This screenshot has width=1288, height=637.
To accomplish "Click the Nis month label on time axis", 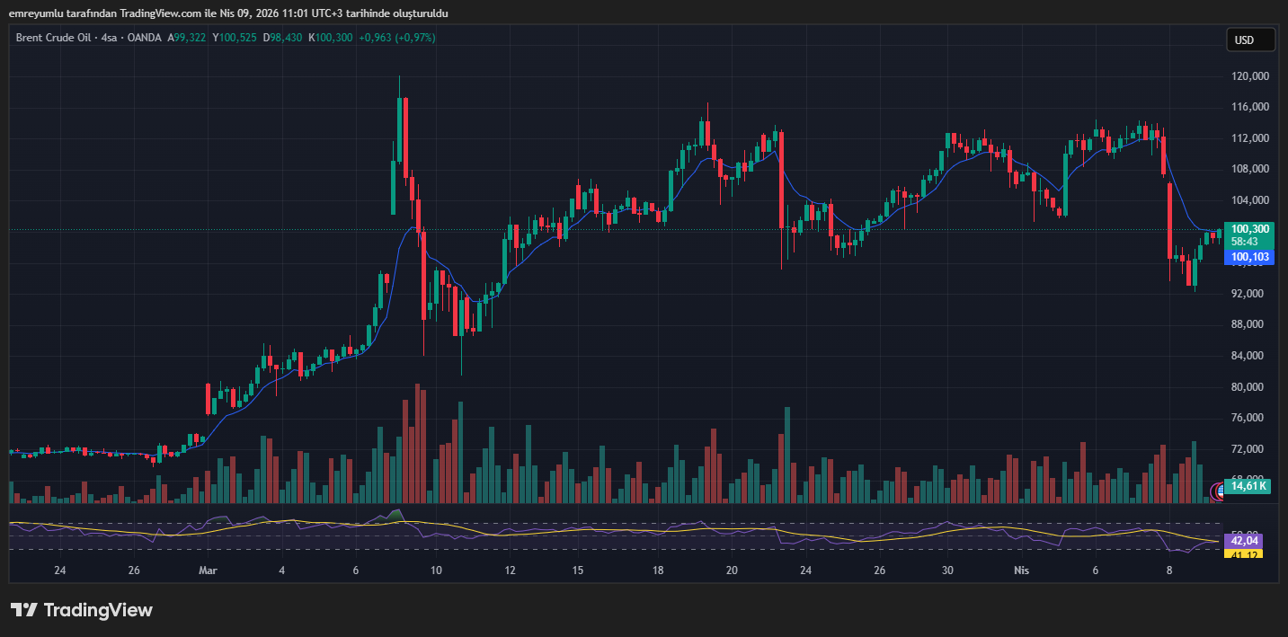I will pos(1020,571).
